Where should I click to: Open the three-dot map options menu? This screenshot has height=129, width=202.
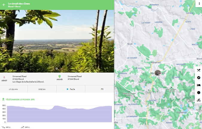(x=199, y=4)
